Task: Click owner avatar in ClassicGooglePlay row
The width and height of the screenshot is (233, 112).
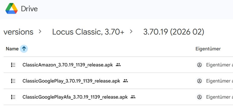Action: coord(199,81)
